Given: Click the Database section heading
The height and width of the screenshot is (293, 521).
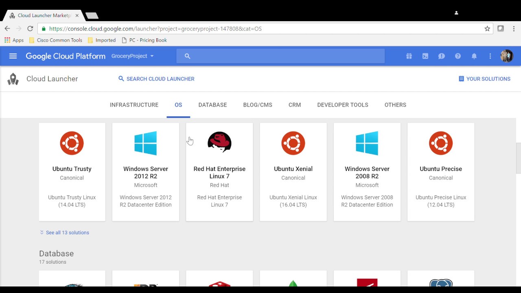Looking at the screenshot, I should 56,254.
